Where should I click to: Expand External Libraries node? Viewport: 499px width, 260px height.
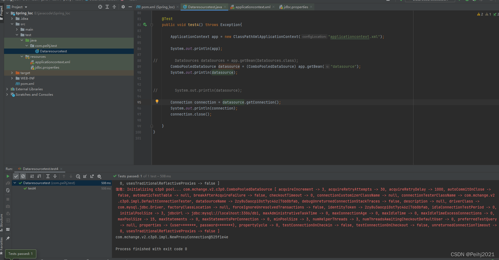tap(7, 89)
